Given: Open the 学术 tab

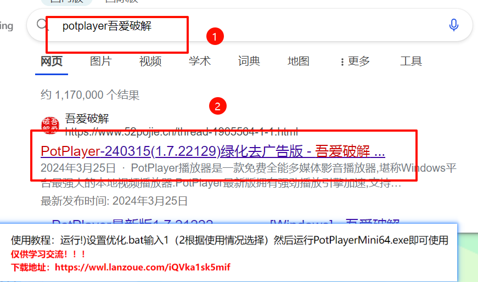Looking at the screenshot, I should [200, 61].
